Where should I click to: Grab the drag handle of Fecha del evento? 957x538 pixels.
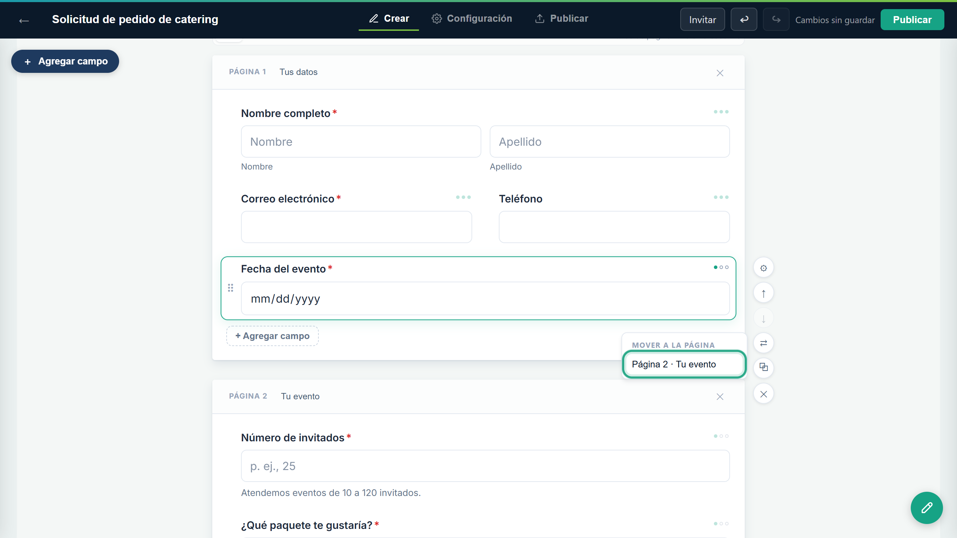(x=230, y=288)
